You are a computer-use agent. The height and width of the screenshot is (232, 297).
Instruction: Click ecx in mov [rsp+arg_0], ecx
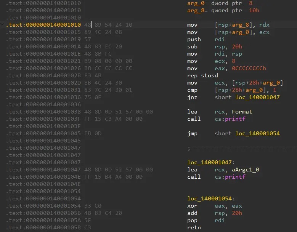[x=265, y=32]
